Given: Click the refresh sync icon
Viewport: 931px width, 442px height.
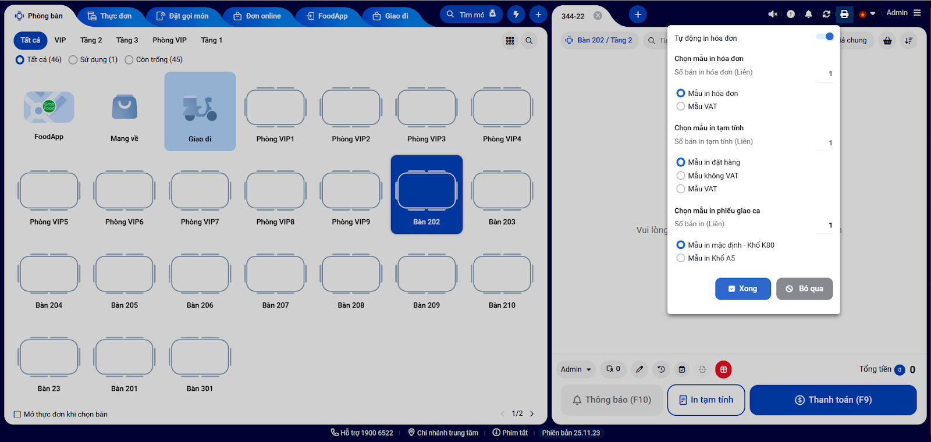Looking at the screenshot, I should click(826, 14).
